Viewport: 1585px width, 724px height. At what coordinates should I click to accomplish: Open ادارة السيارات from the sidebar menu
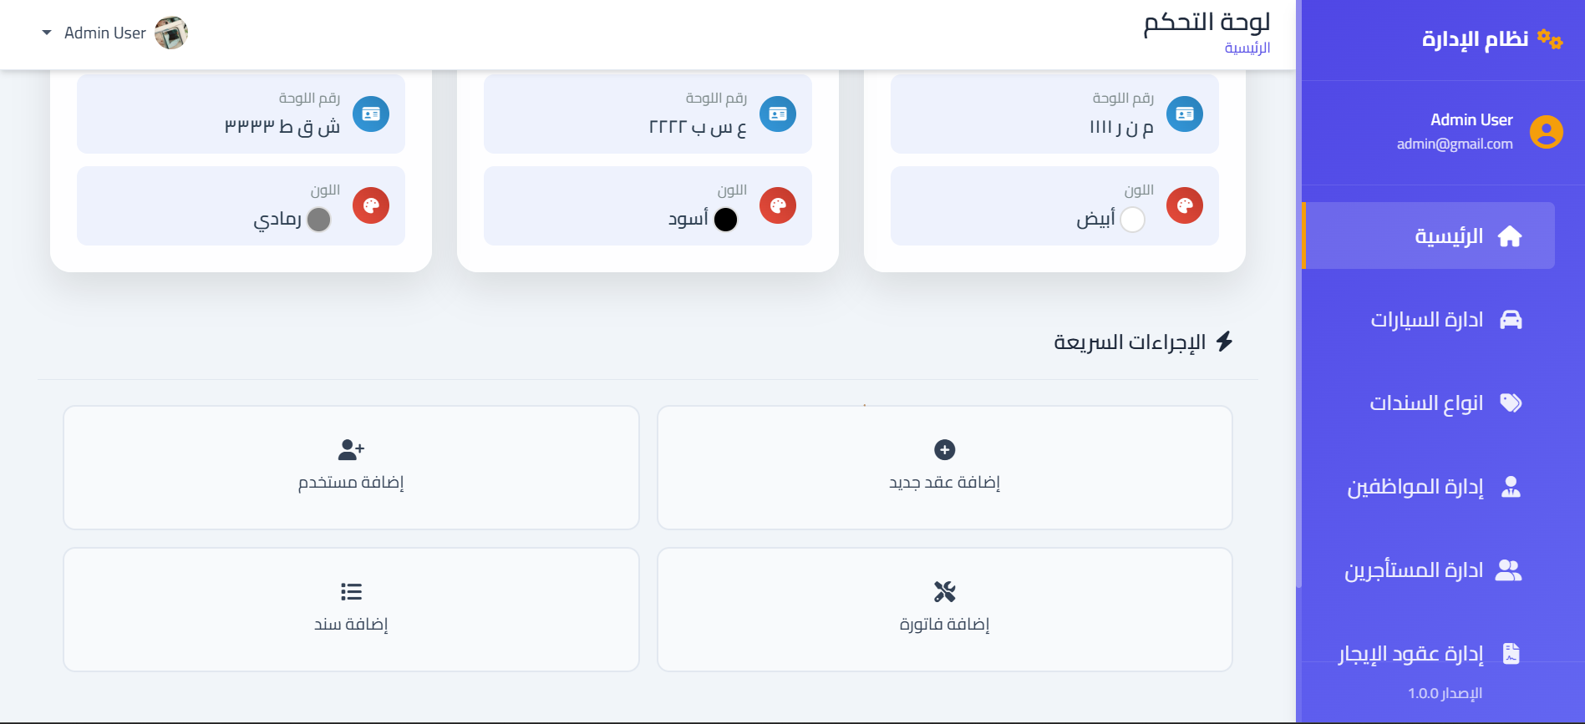coord(1429,319)
